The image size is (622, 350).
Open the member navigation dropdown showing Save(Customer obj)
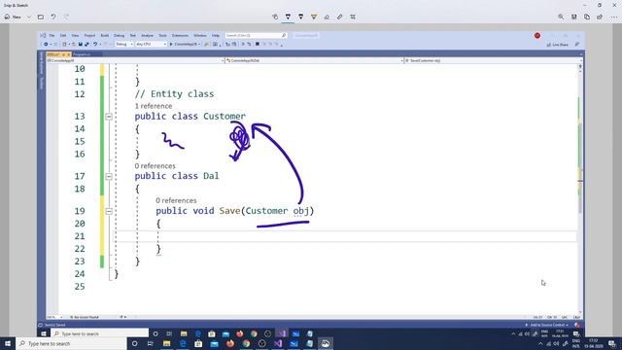[493, 60]
